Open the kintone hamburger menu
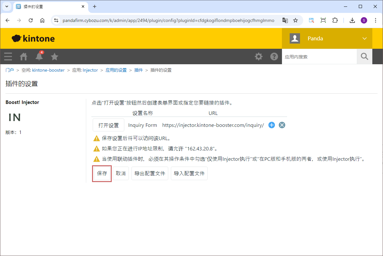 [x=8, y=56]
